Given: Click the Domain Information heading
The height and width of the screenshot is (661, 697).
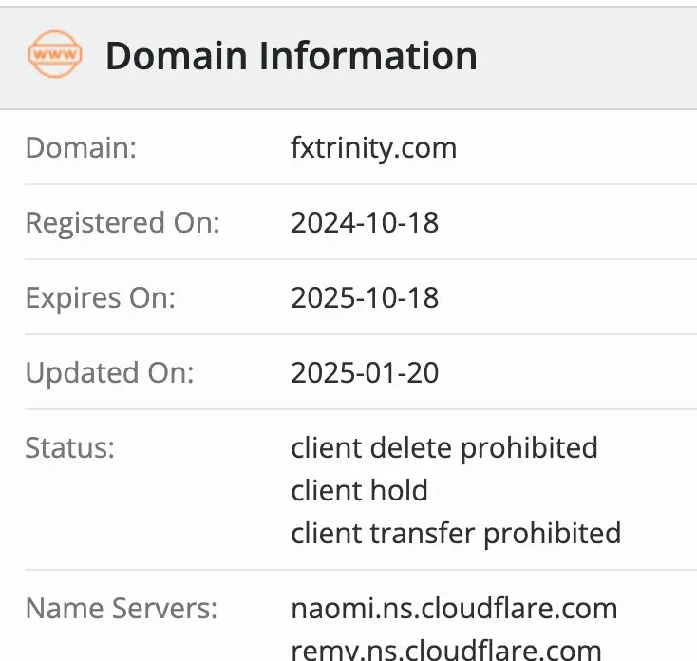Looking at the screenshot, I should pyautogui.click(x=291, y=57).
